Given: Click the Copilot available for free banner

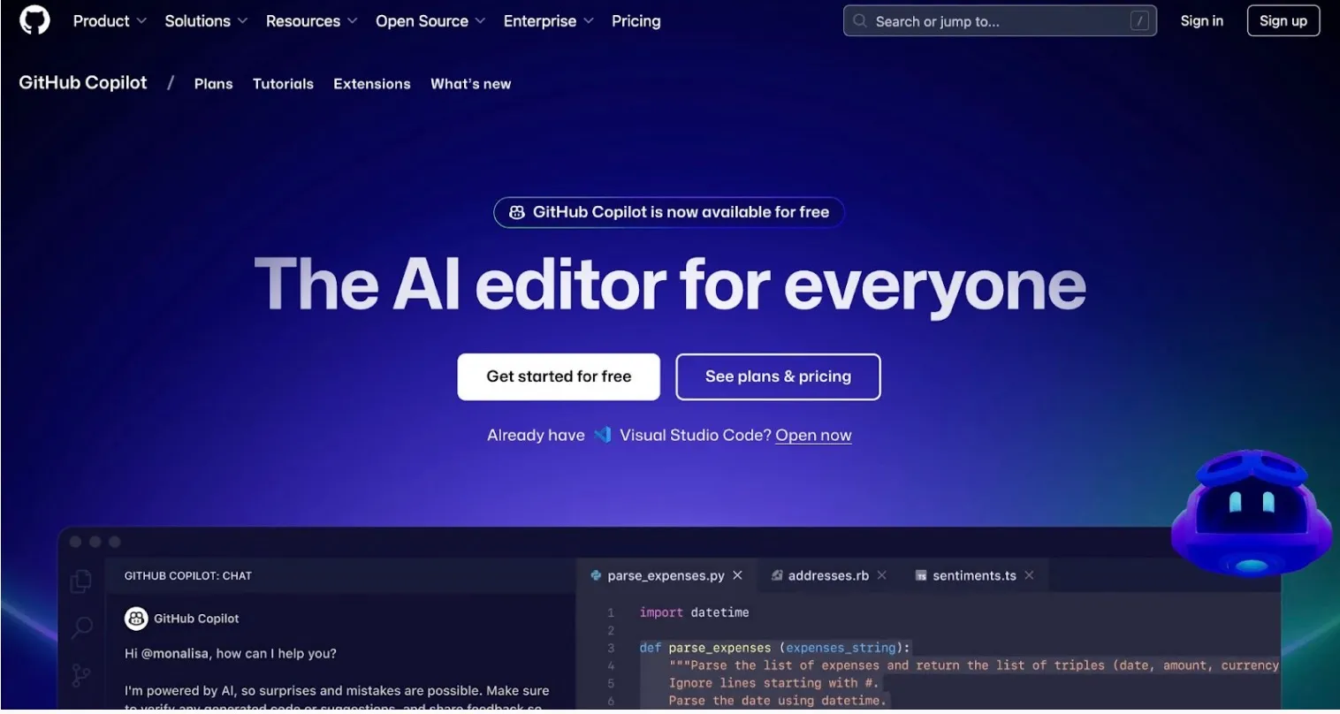Looking at the screenshot, I should (669, 212).
